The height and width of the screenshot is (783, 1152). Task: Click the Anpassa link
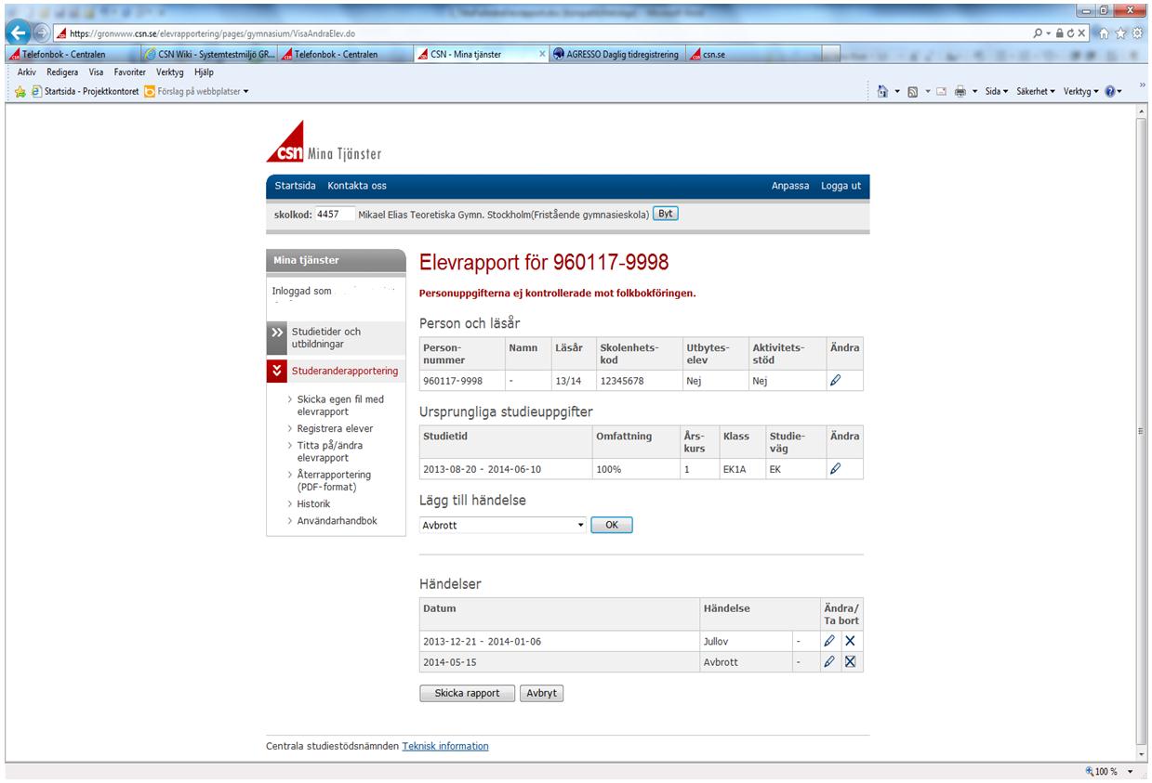pyautogui.click(x=790, y=186)
